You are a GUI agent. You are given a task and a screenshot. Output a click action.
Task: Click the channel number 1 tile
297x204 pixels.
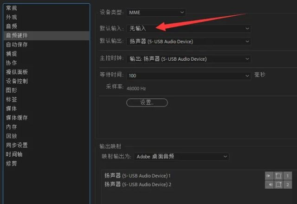click(x=288, y=176)
